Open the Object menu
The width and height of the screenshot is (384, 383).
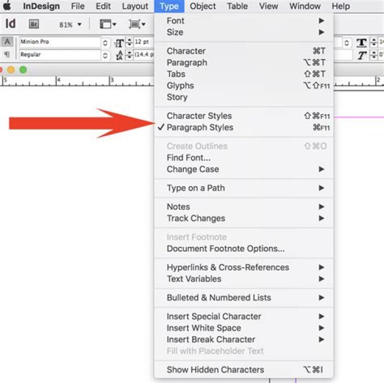203,6
